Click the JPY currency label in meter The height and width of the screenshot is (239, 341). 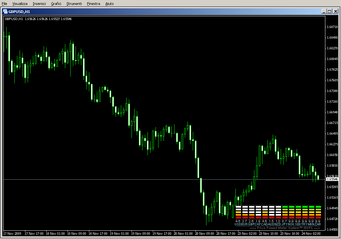[285, 224]
